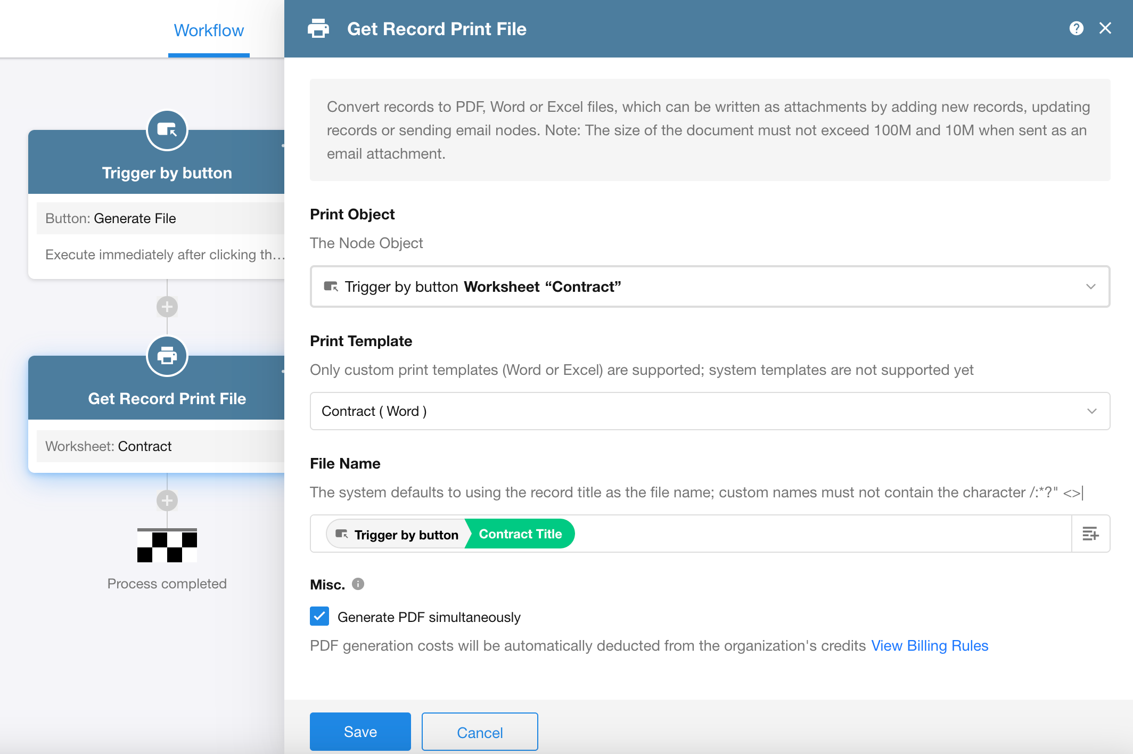The image size is (1133, 754).
Task: Uncheck Generate PDF simultaneously checkbox
Action: click(319, 617)
